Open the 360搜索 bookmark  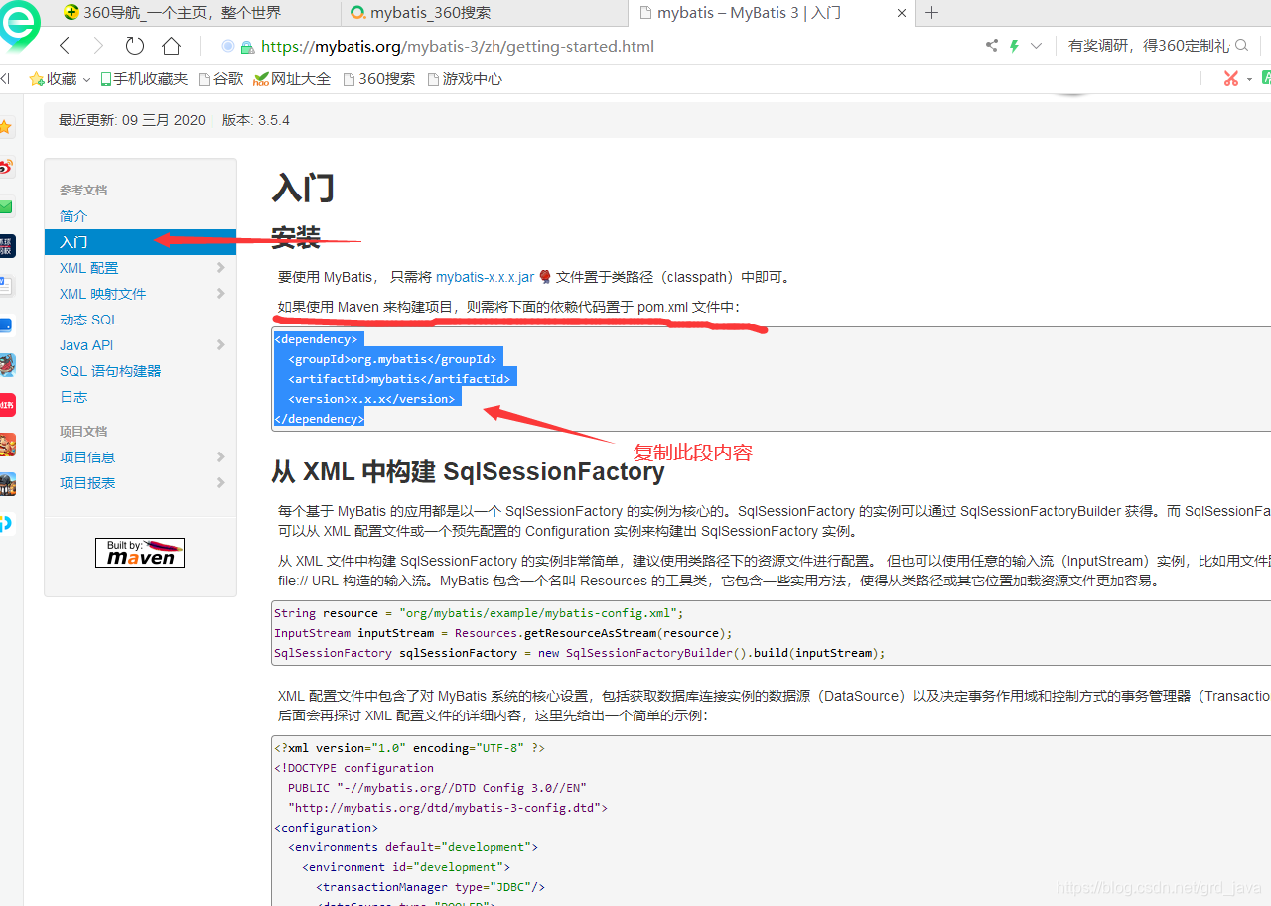(x=378, y=78)
